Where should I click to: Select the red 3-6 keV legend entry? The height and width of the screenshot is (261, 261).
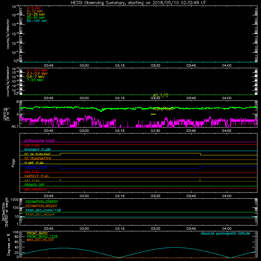[34, 8]
